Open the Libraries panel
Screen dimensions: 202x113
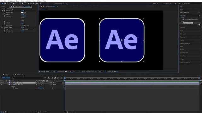pos(182,28)
